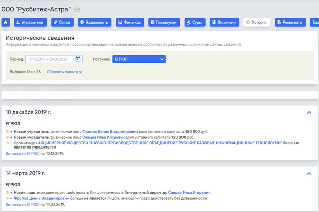Open Сивцев Илья Игоревич founder link
Viewport: 319px width, 212px height.
103,137
